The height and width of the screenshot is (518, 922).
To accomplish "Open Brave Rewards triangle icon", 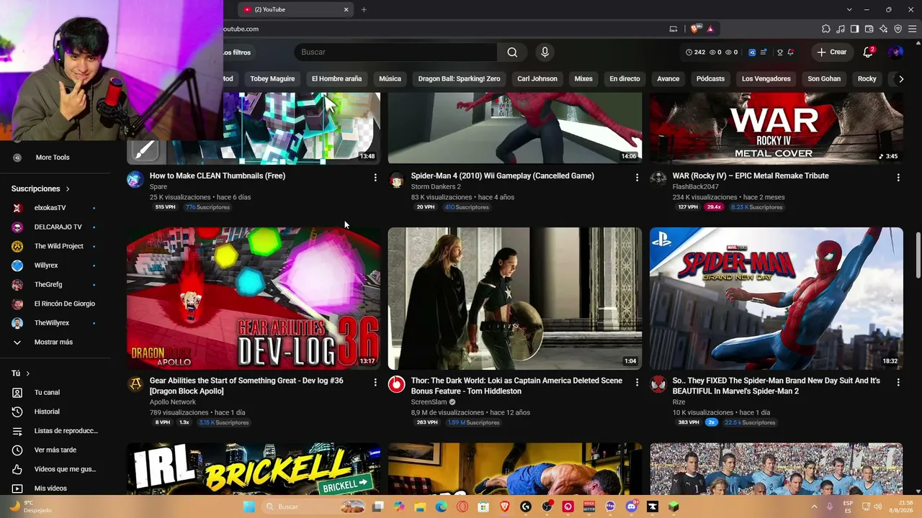I will (710, 29).
